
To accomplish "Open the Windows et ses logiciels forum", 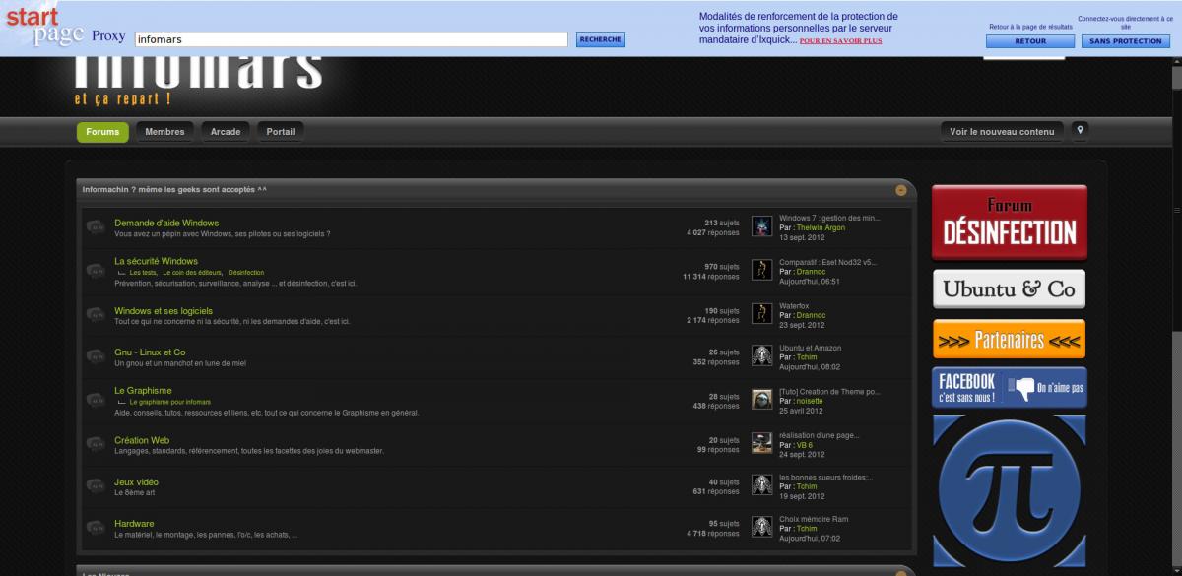I will 164,311.
